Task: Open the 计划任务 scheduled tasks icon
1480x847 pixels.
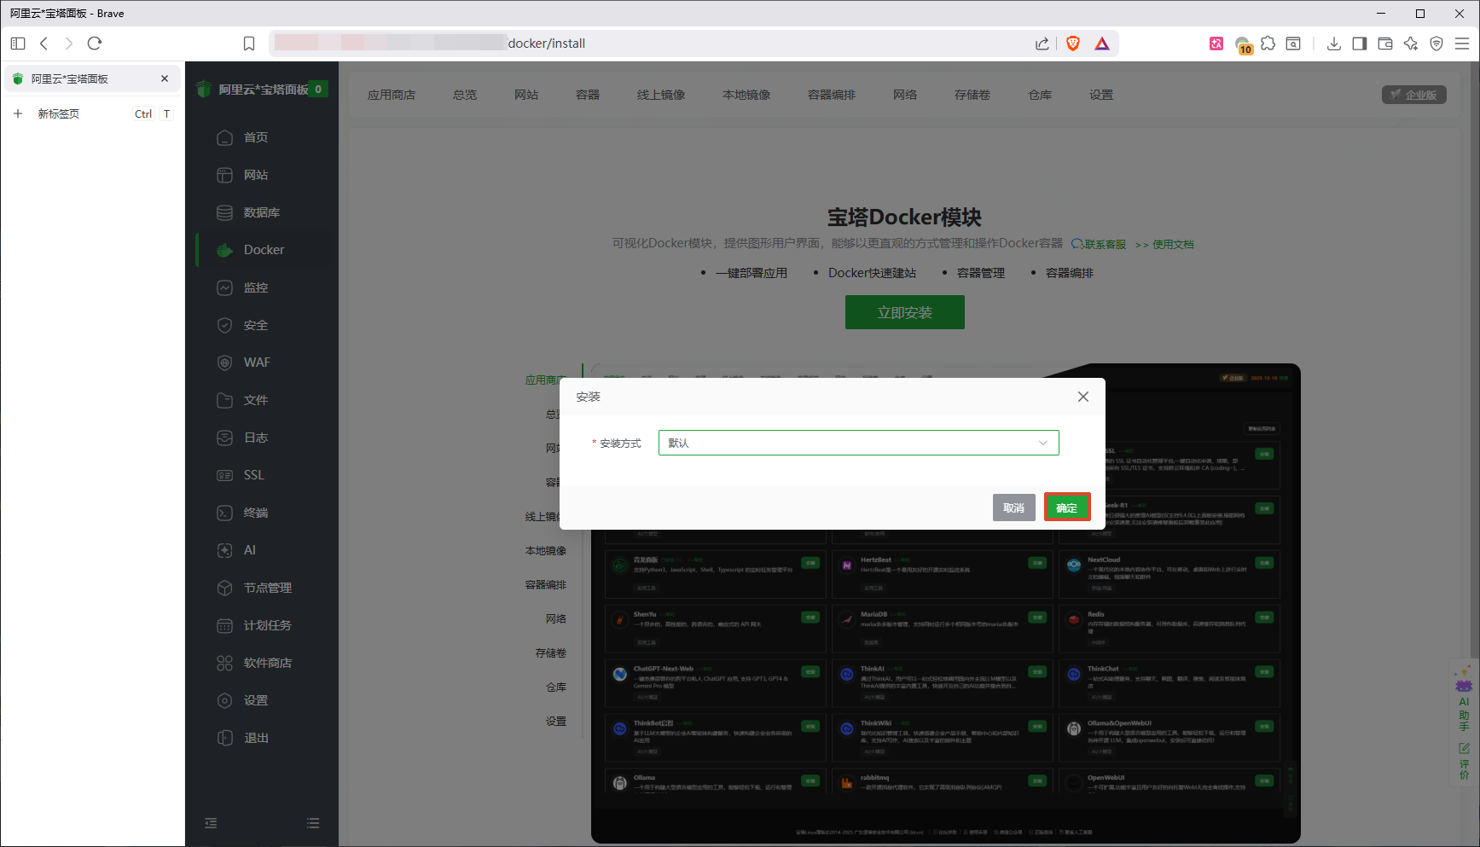Action: 224,625
